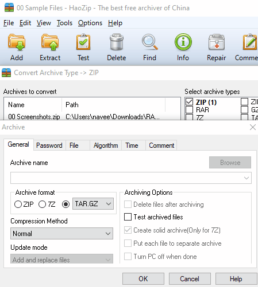The image size is (258, 287).
Task: Click the Cancel button
Action: click(190, 279)
